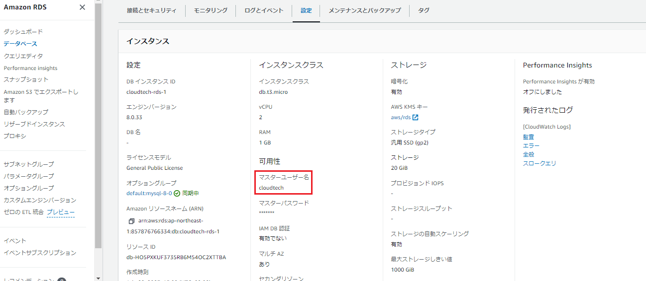Open the default:mysql-8-0 option group link

point(149,193)
